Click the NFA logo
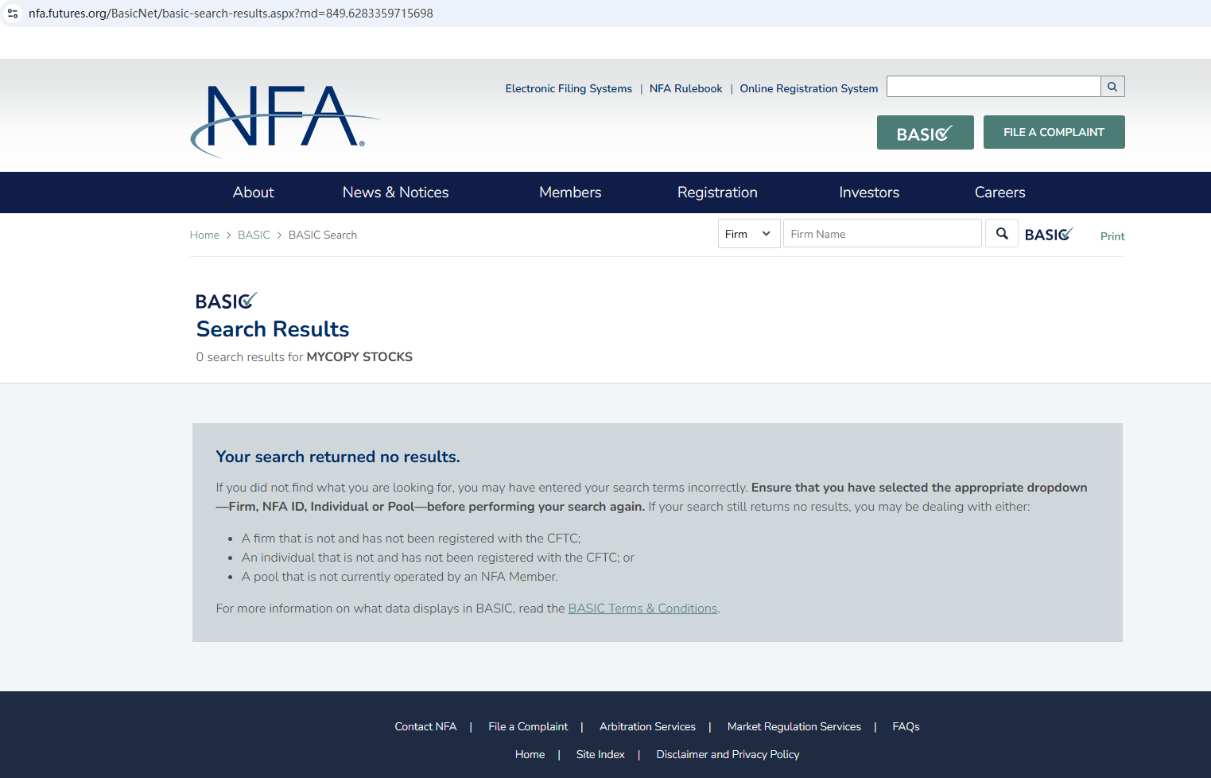 pyautogui.click(x=285, y=120)
